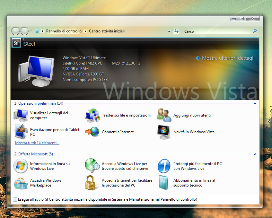Click the Nome computer: PC-STEEL text

[x=86, y=79]
